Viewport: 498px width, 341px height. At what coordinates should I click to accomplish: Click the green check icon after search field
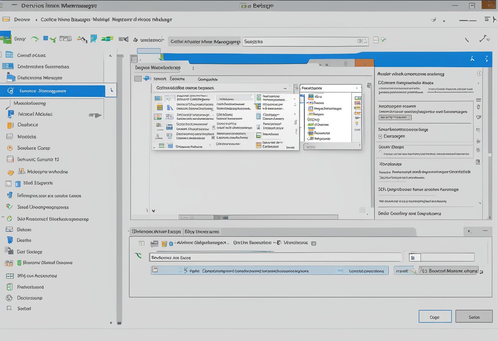click(383, 40)
